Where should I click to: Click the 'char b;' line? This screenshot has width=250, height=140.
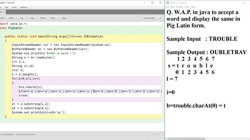coord(18,70)
